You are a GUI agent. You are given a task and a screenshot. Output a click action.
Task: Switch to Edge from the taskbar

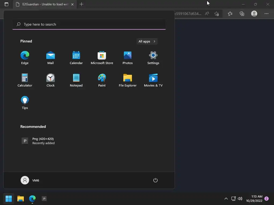tap(32, 199)
